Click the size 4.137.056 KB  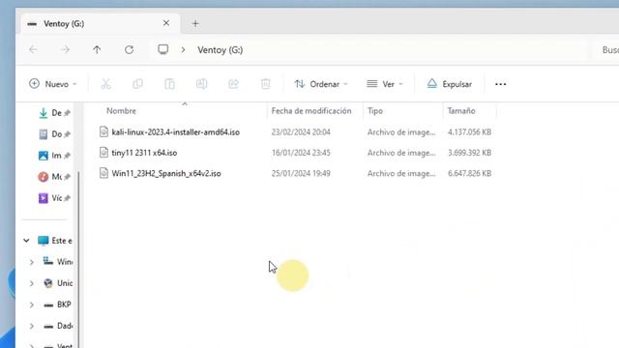[469, 132]
